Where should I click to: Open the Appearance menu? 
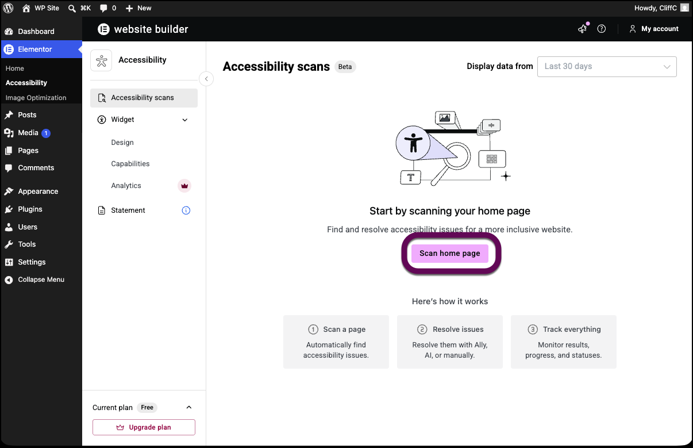coord(41,191)
